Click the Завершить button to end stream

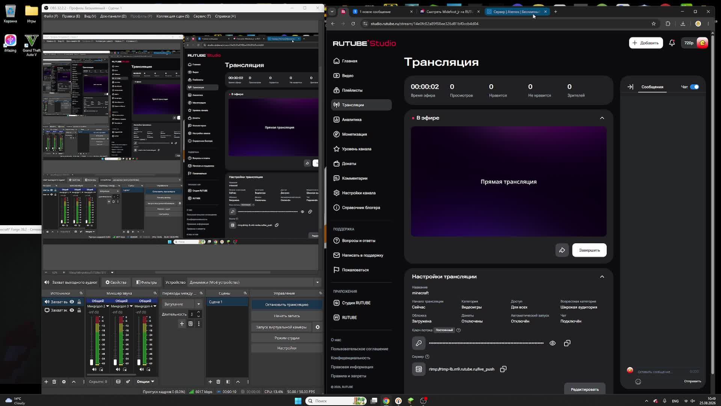pos(589,250)
